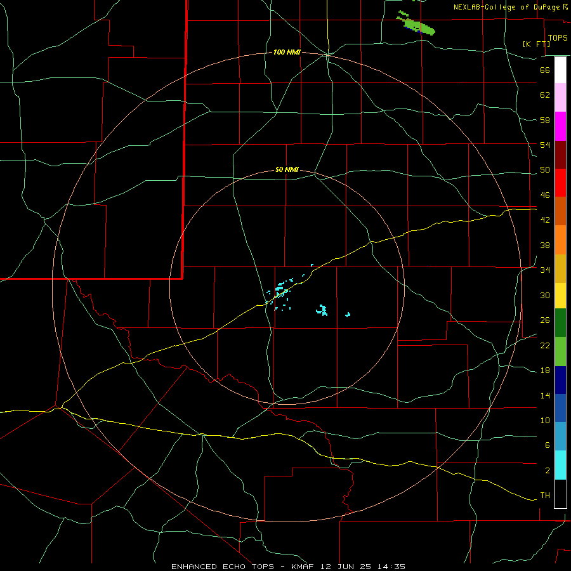Click the "12 JUN 25" date in caption

tap(346, 567)
